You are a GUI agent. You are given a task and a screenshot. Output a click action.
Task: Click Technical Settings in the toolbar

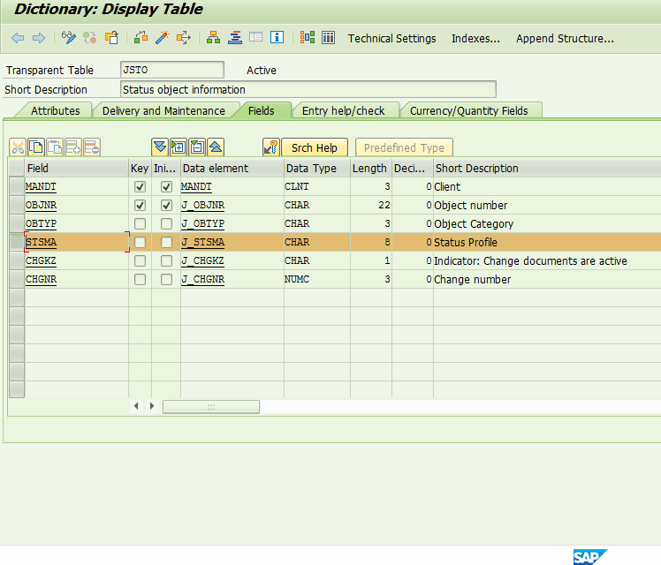391,39
